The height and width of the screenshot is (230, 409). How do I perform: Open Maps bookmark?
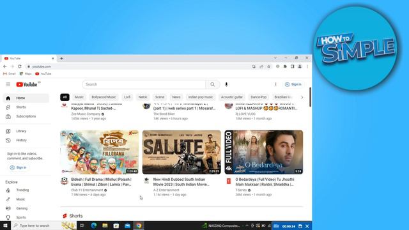click(x=26, y=74)
